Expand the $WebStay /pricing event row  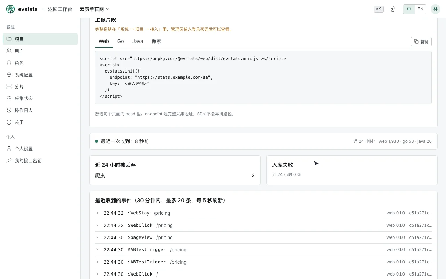pyautogui.click(x=263, y=213)
